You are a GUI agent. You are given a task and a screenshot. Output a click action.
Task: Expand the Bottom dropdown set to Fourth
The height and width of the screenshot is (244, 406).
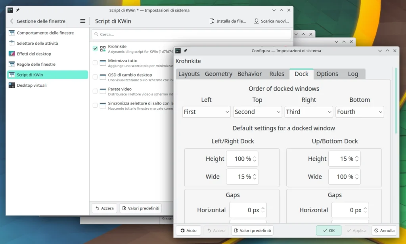point(360,112)
